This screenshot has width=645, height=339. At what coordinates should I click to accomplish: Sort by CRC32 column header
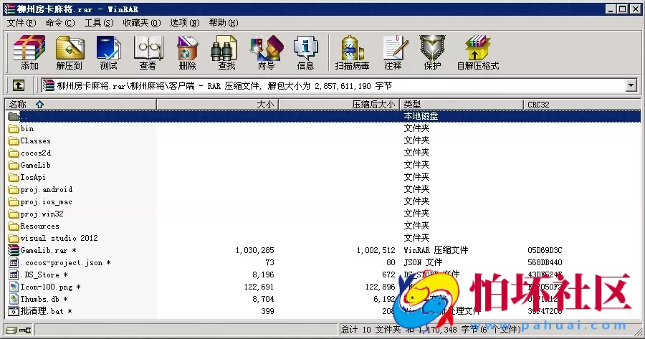pyautogui.click(x=582, y=105)
